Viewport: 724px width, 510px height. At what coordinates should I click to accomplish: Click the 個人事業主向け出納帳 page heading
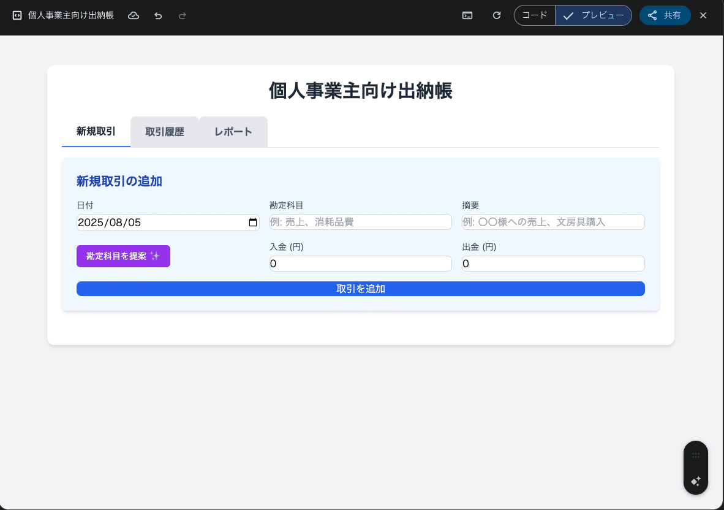(x=361, y=91)
